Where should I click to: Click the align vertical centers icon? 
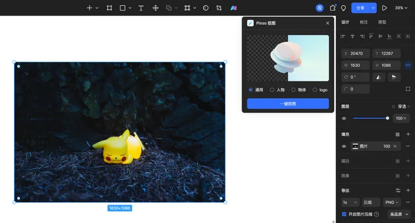(380, 36)
